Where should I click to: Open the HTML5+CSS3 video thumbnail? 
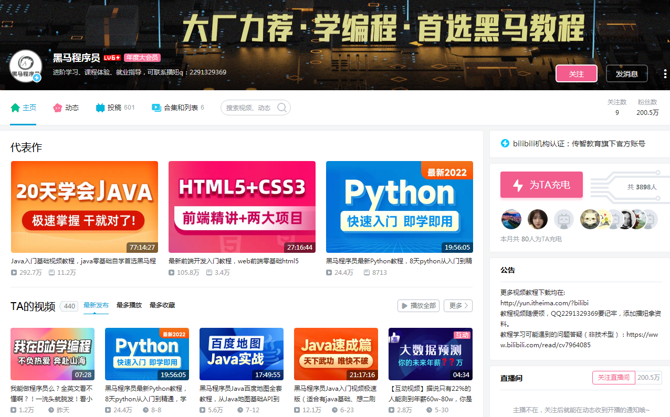click(242, 207)
